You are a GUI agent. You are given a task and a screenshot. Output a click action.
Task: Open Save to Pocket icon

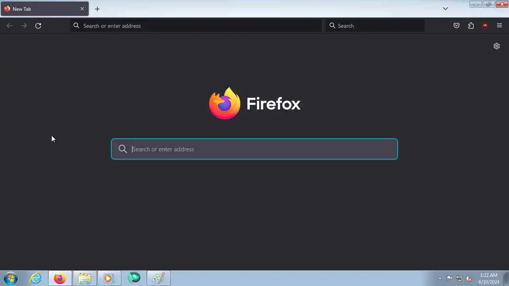point(457,26)
